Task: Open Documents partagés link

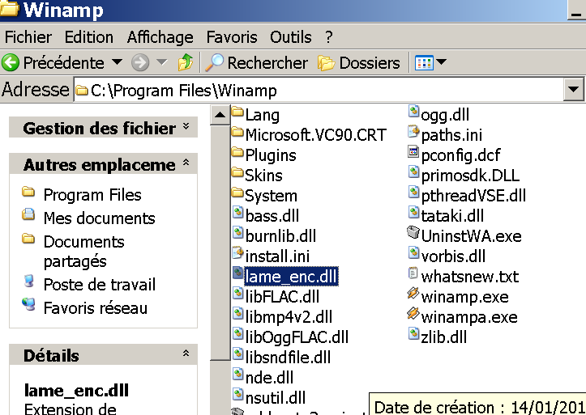Action: tap(84, 252)
